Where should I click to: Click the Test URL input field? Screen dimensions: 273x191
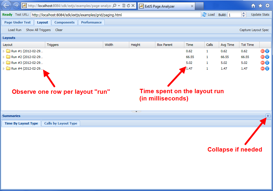click(115, 15)
